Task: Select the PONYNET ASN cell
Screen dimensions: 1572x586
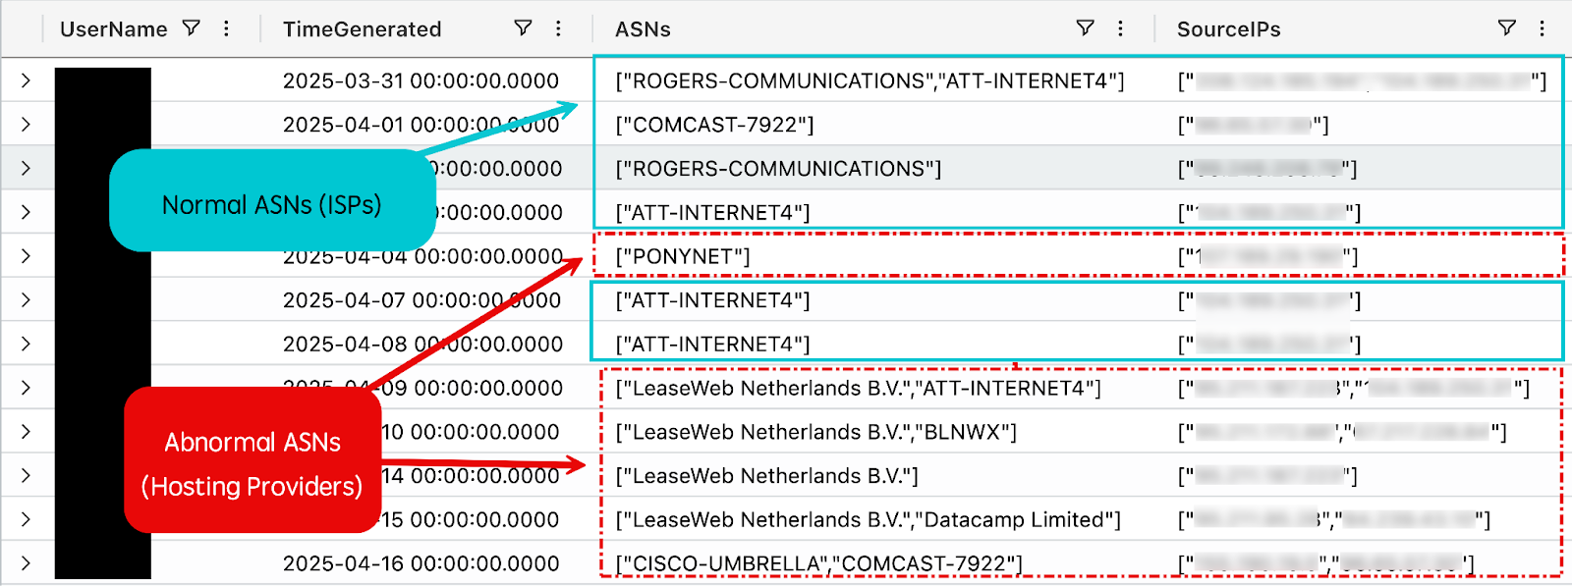Action: point(683,257)
